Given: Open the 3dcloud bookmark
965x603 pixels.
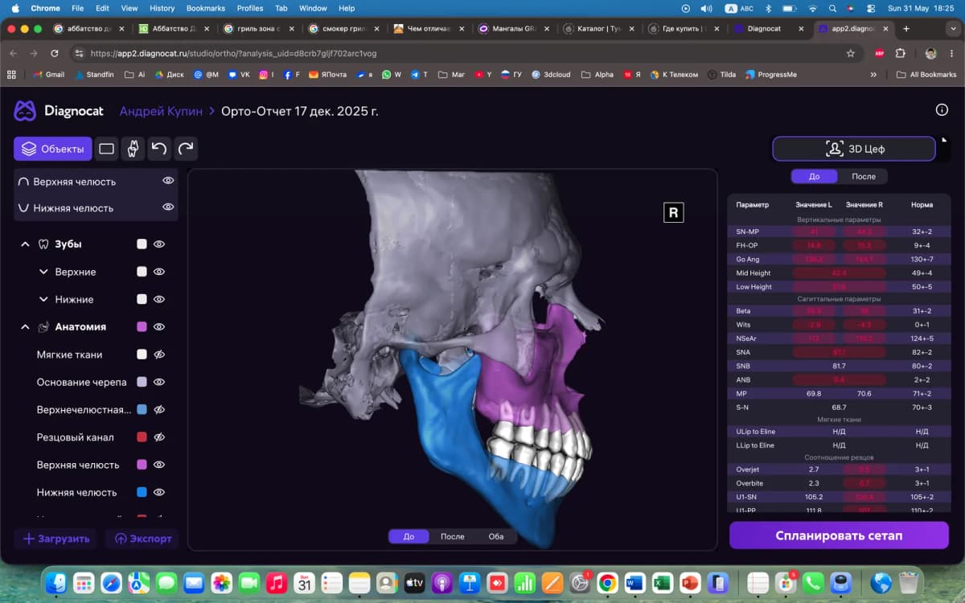Looking at the screenshot, I should [550, 75].
